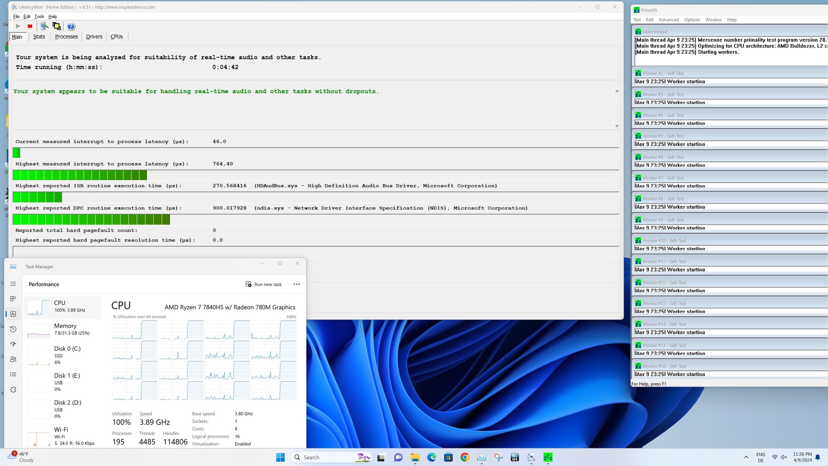Open the Window menu in Prime95

point(714,20)
